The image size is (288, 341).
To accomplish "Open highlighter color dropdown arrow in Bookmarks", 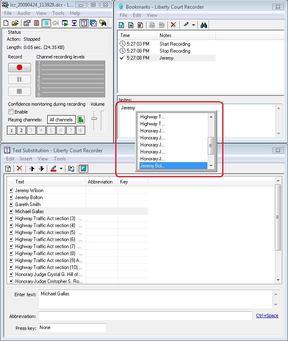I will coord(193,25).
